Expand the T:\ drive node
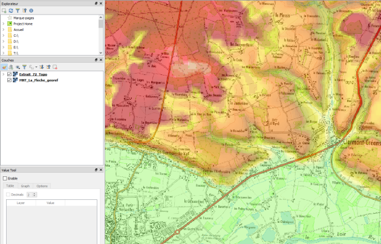Screen dimensions: 381x244 4,53
